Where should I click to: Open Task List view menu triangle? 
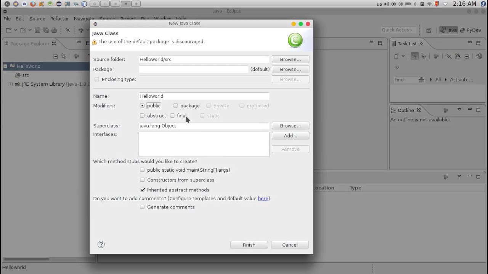[397, 67]
